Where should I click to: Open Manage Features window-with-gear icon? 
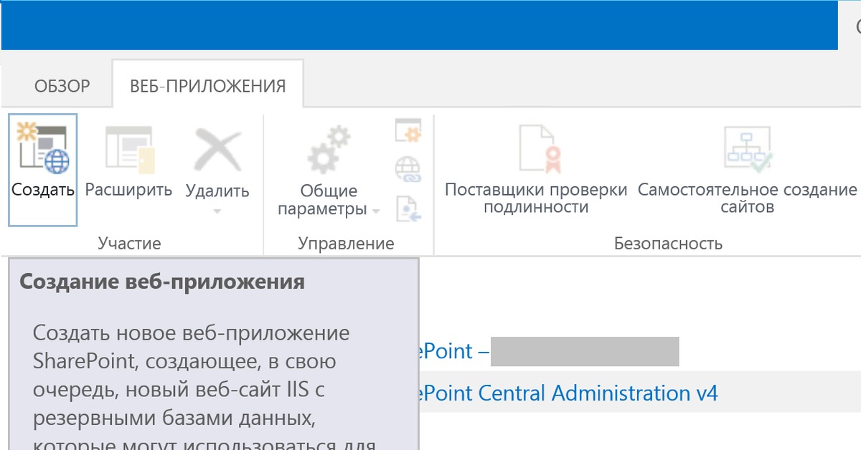point(408,131)
